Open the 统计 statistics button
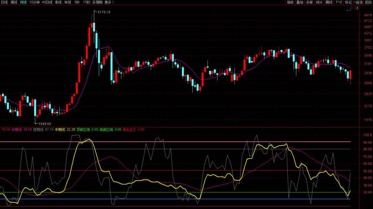 pos(319,2)
